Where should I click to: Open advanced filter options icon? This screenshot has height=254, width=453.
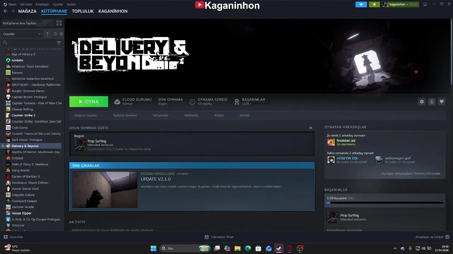coord(59,43)
